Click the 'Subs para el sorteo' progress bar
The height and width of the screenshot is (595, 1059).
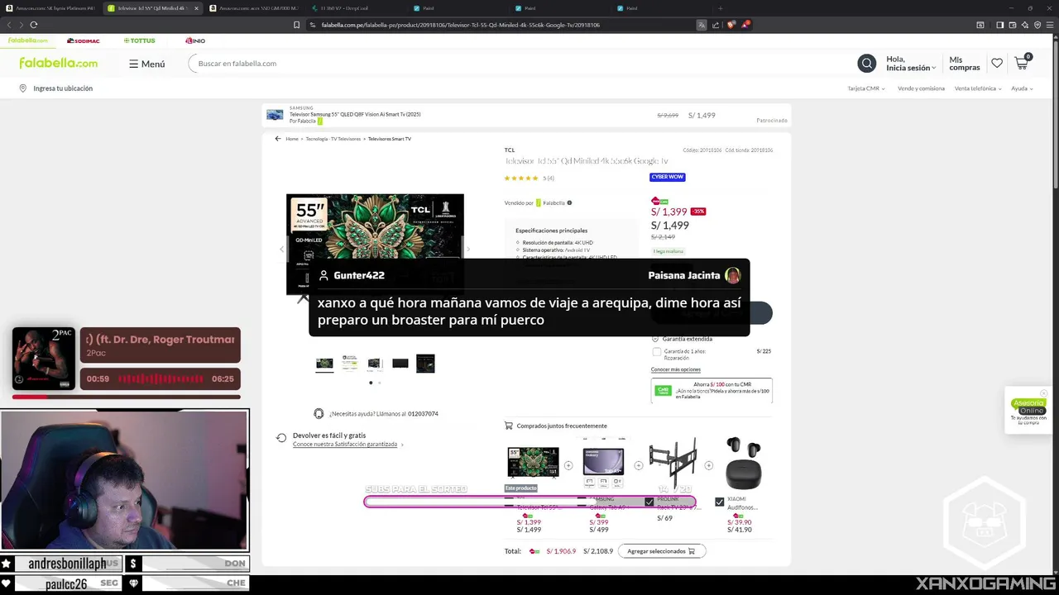coord(529,502)
